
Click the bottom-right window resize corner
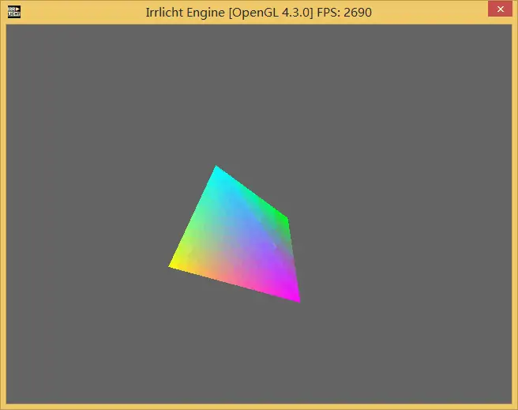point(515,407)
